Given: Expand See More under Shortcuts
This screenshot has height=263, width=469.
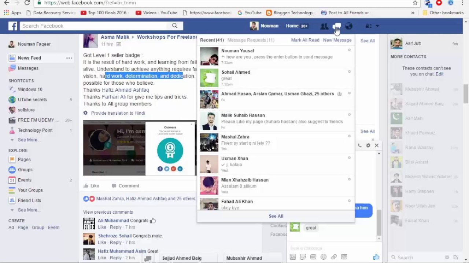Looking at the screenshot, I should click(29, 140).
